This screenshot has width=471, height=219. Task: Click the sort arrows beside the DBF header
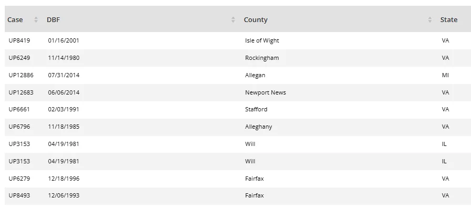click(233, 20)
